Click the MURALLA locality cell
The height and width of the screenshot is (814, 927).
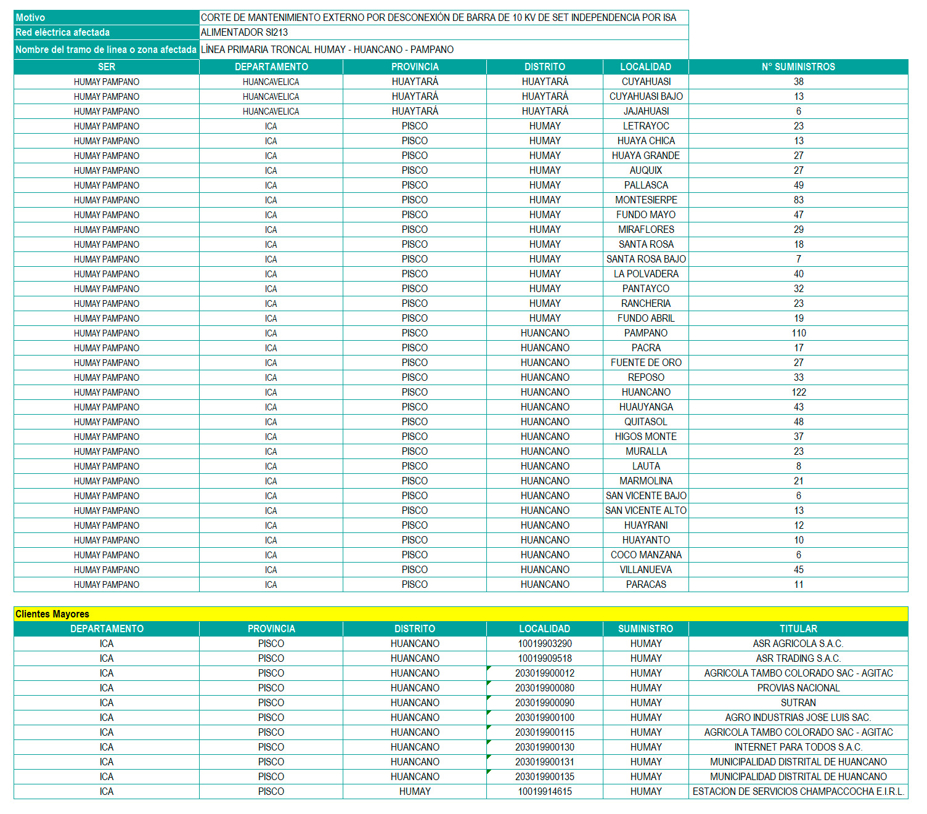click(x=646, y=452)
